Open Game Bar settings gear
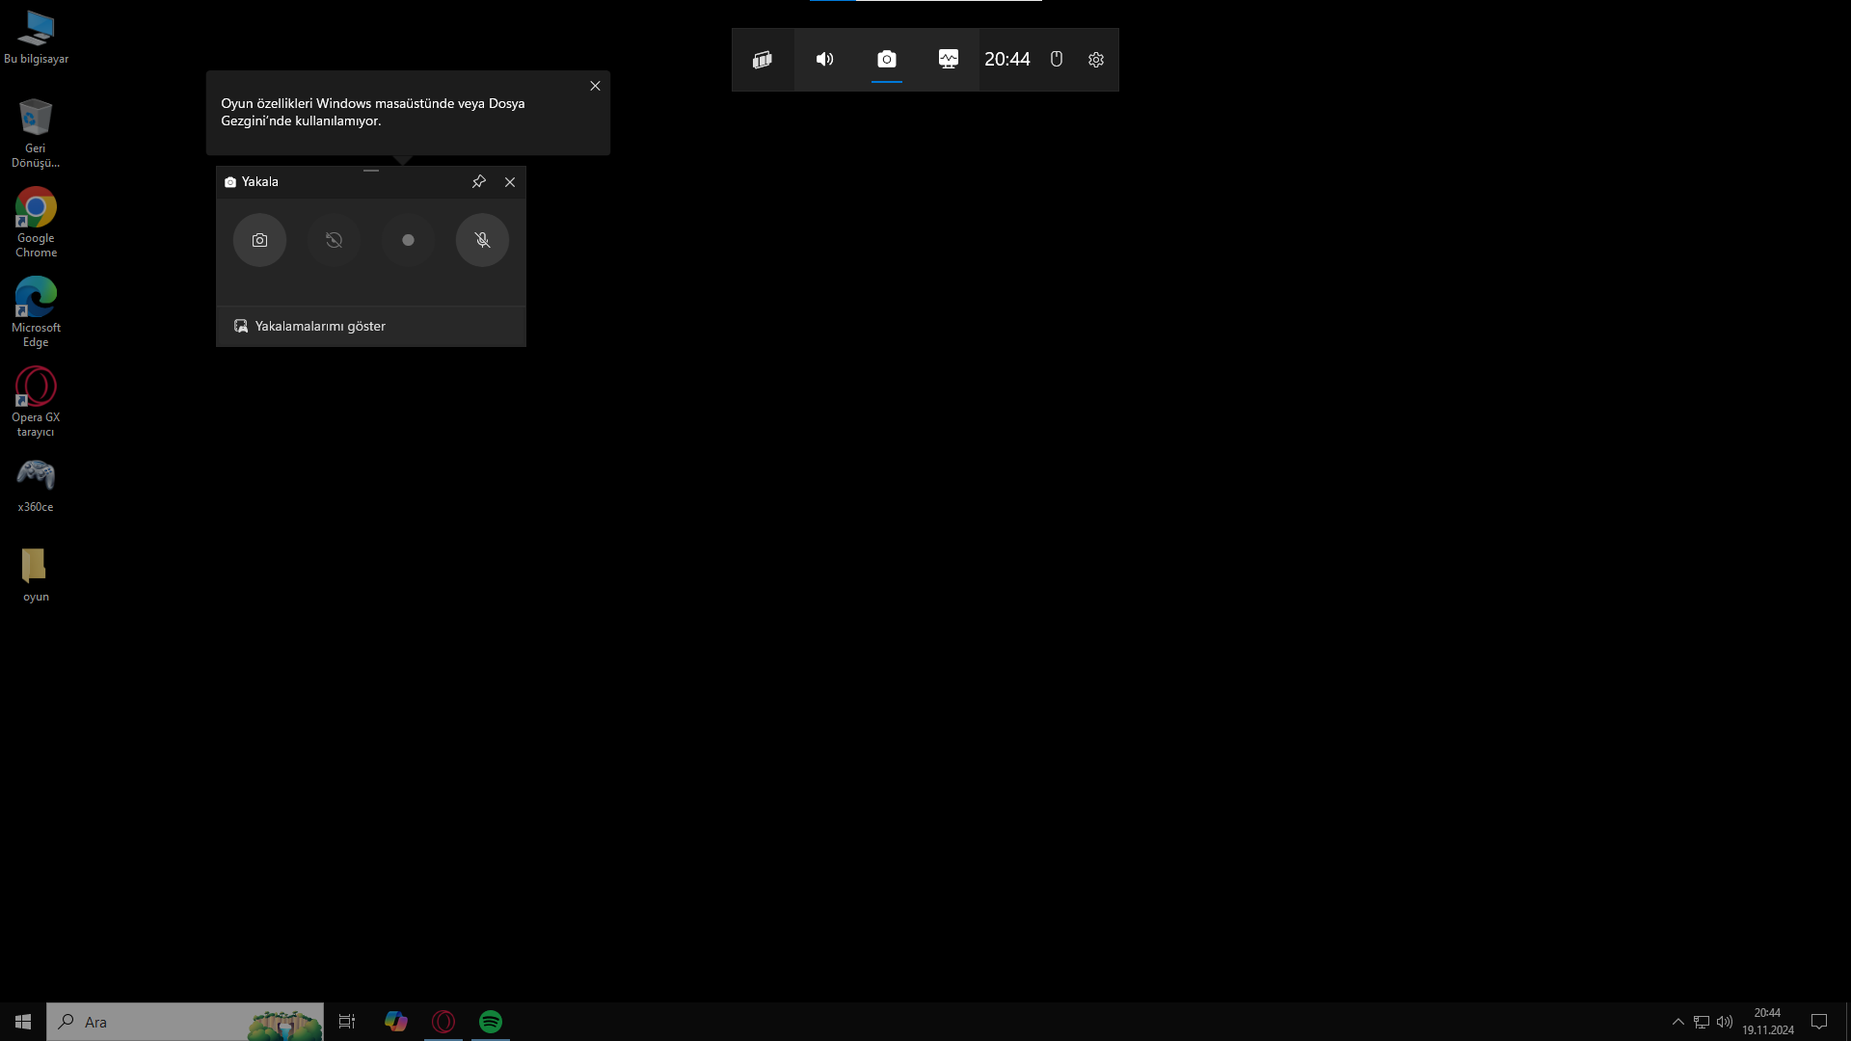 coord(1096,60)
